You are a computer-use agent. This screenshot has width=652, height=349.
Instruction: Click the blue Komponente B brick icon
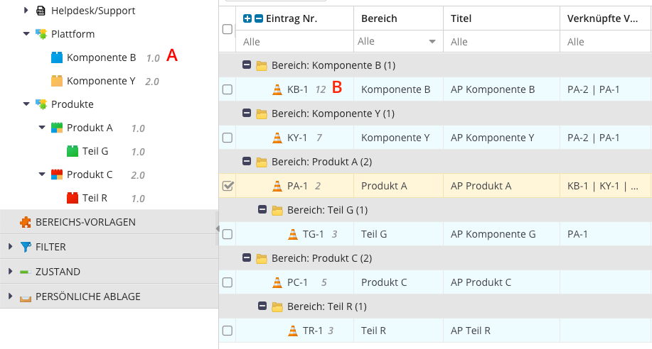coord(57,57)
